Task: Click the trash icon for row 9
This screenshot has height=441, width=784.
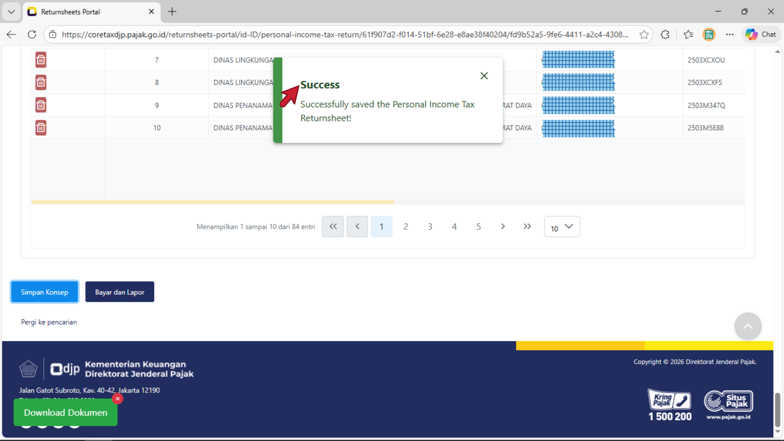Action: (41, 105)
